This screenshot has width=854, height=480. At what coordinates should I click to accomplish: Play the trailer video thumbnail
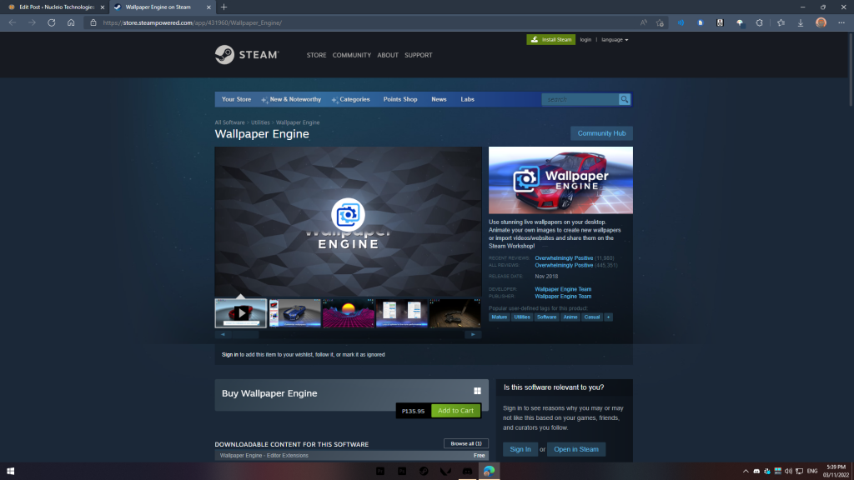click(x=241, y=313)
